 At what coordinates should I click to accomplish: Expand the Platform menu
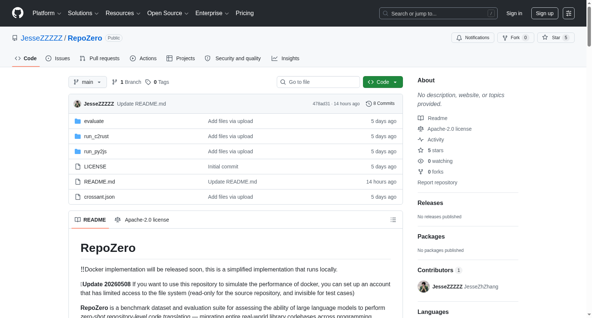47,13
